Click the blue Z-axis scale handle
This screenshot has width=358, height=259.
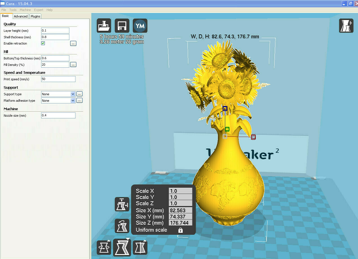pos(225,108)
